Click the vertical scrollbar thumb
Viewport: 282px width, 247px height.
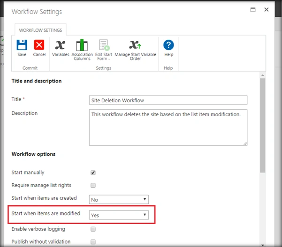pyautogui.click(x=263, y=126)
